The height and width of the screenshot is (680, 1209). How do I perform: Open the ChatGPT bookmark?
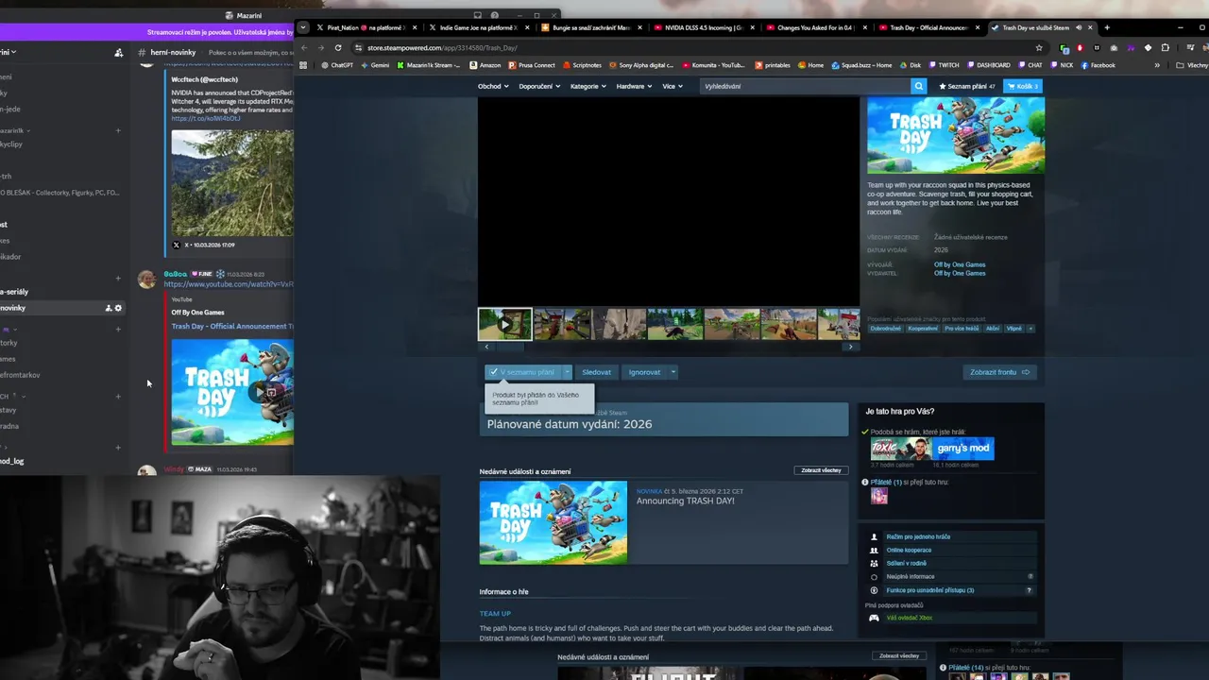[336, 65]
